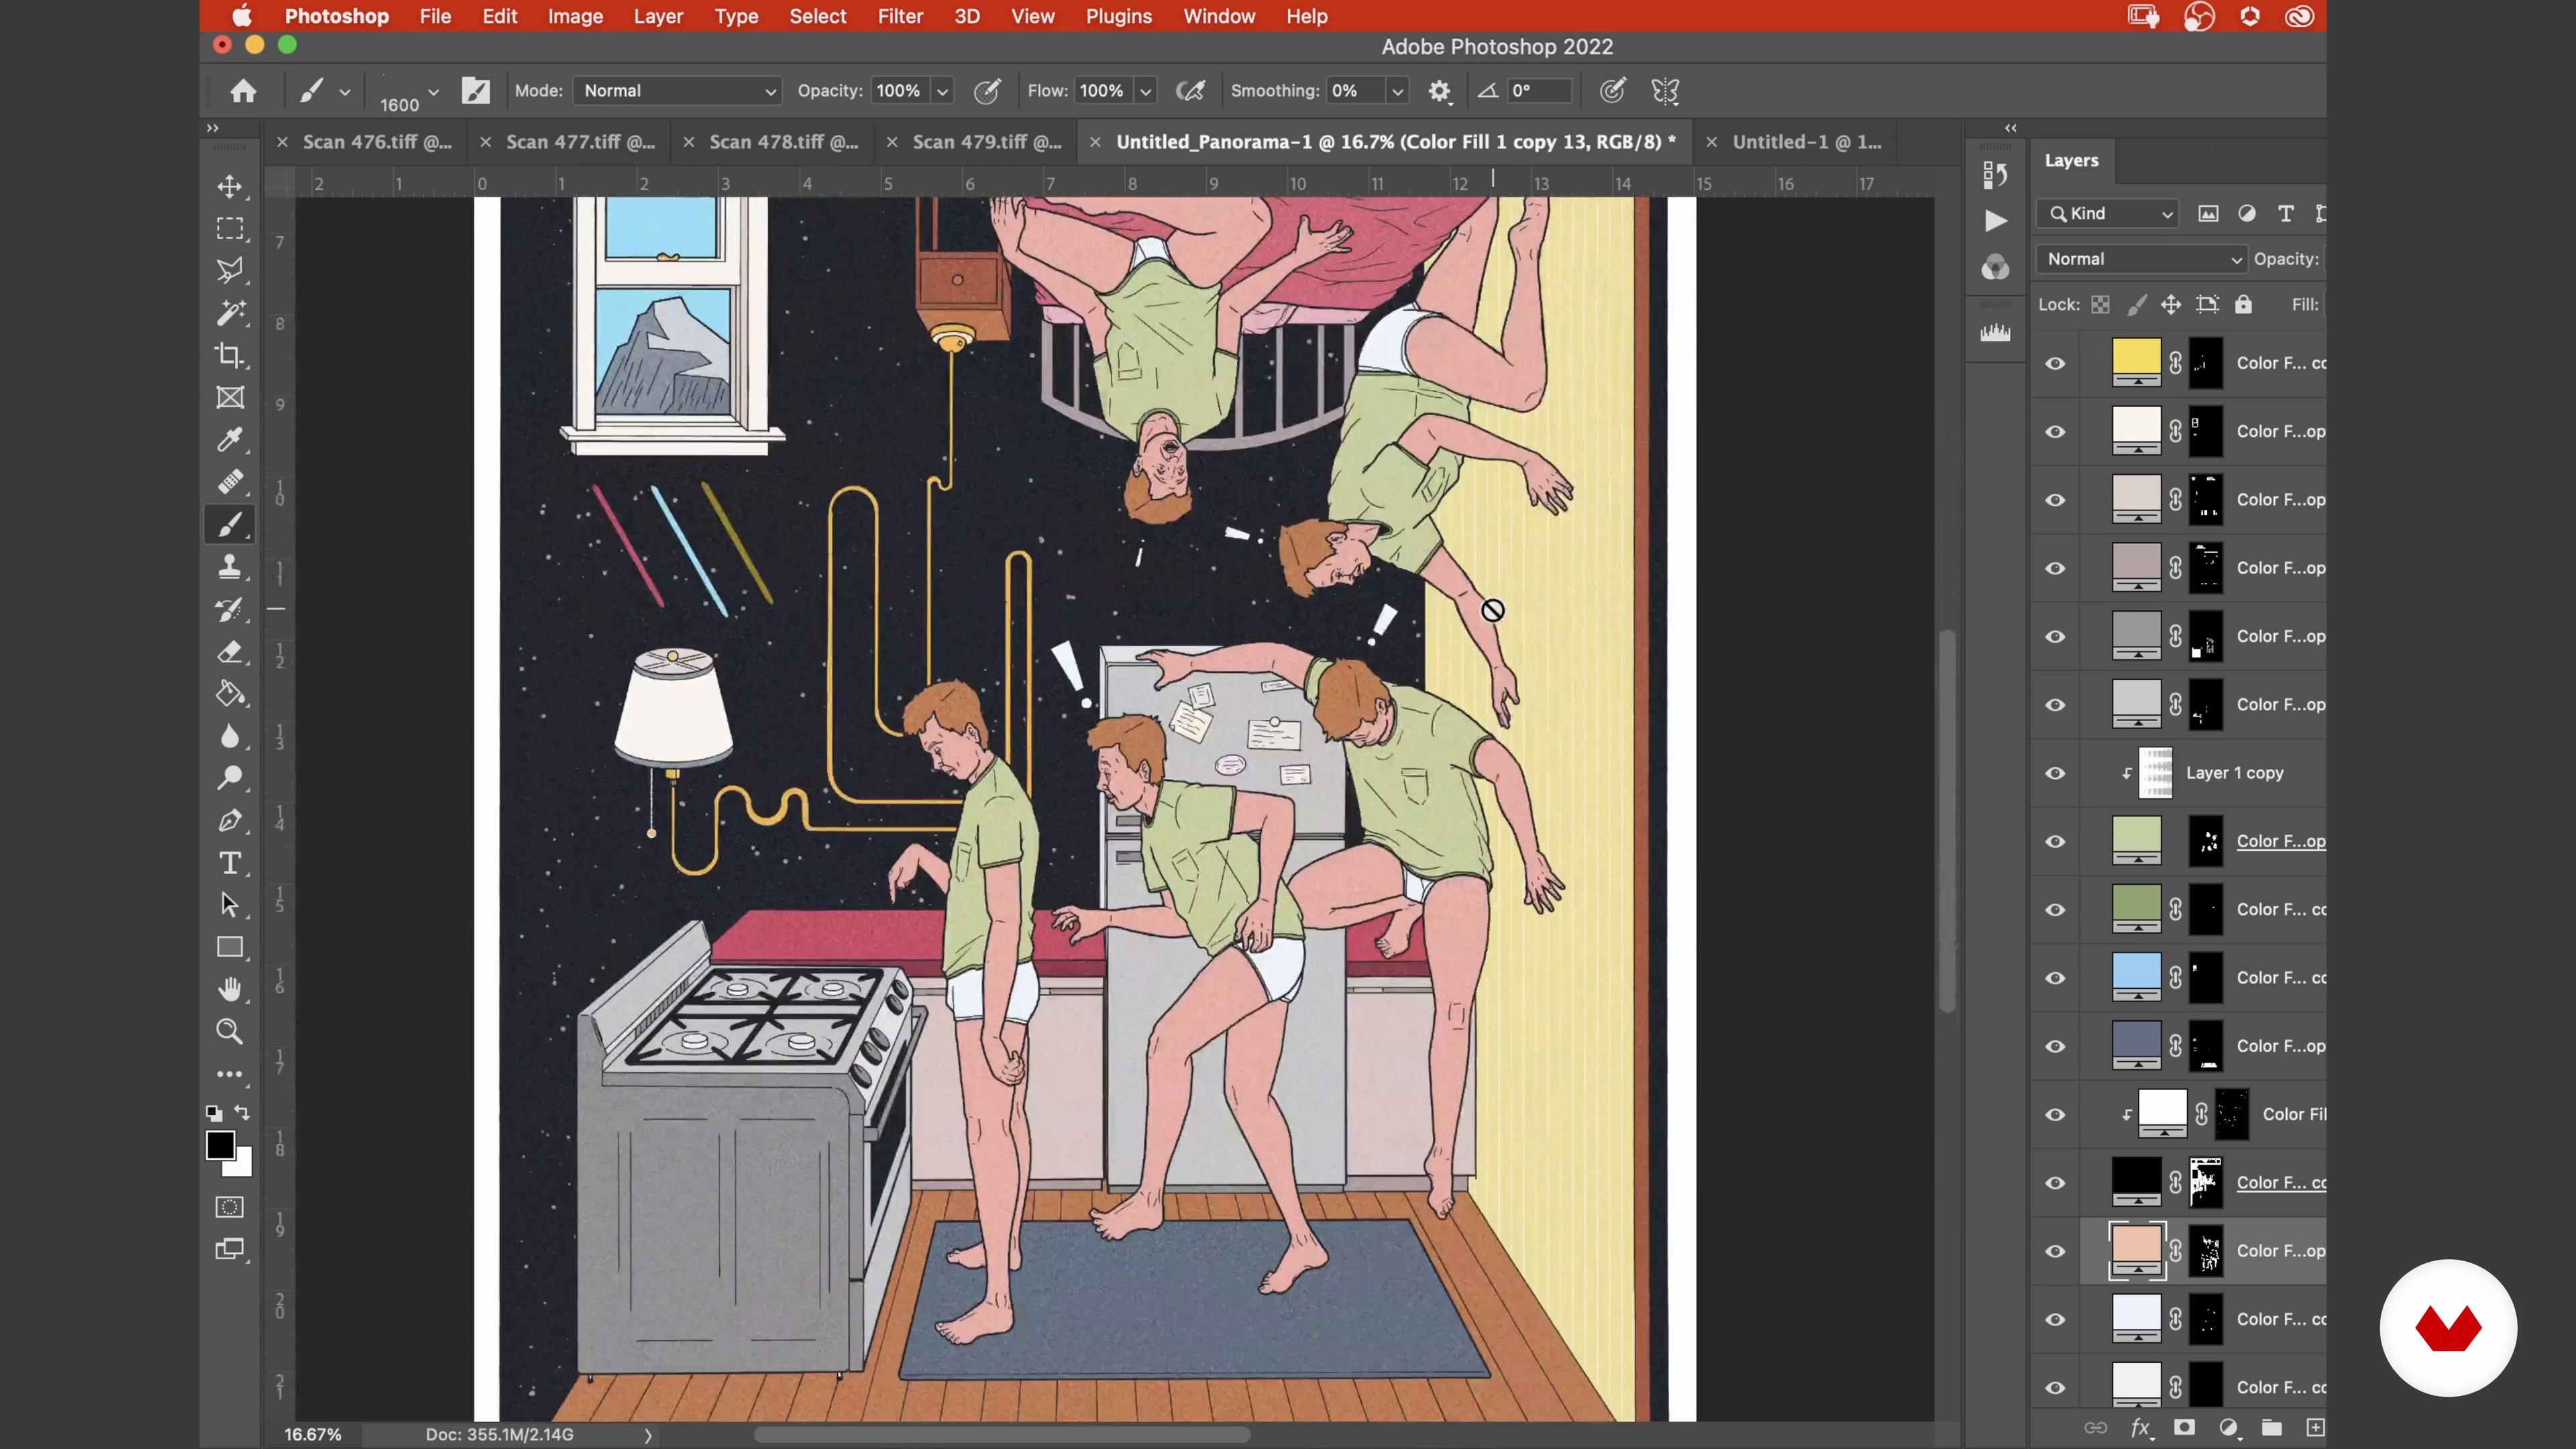This screenshot has height=1449, width=2576.
Task: Hide the Layer 1 copy layer
Action: point(2055,773)
